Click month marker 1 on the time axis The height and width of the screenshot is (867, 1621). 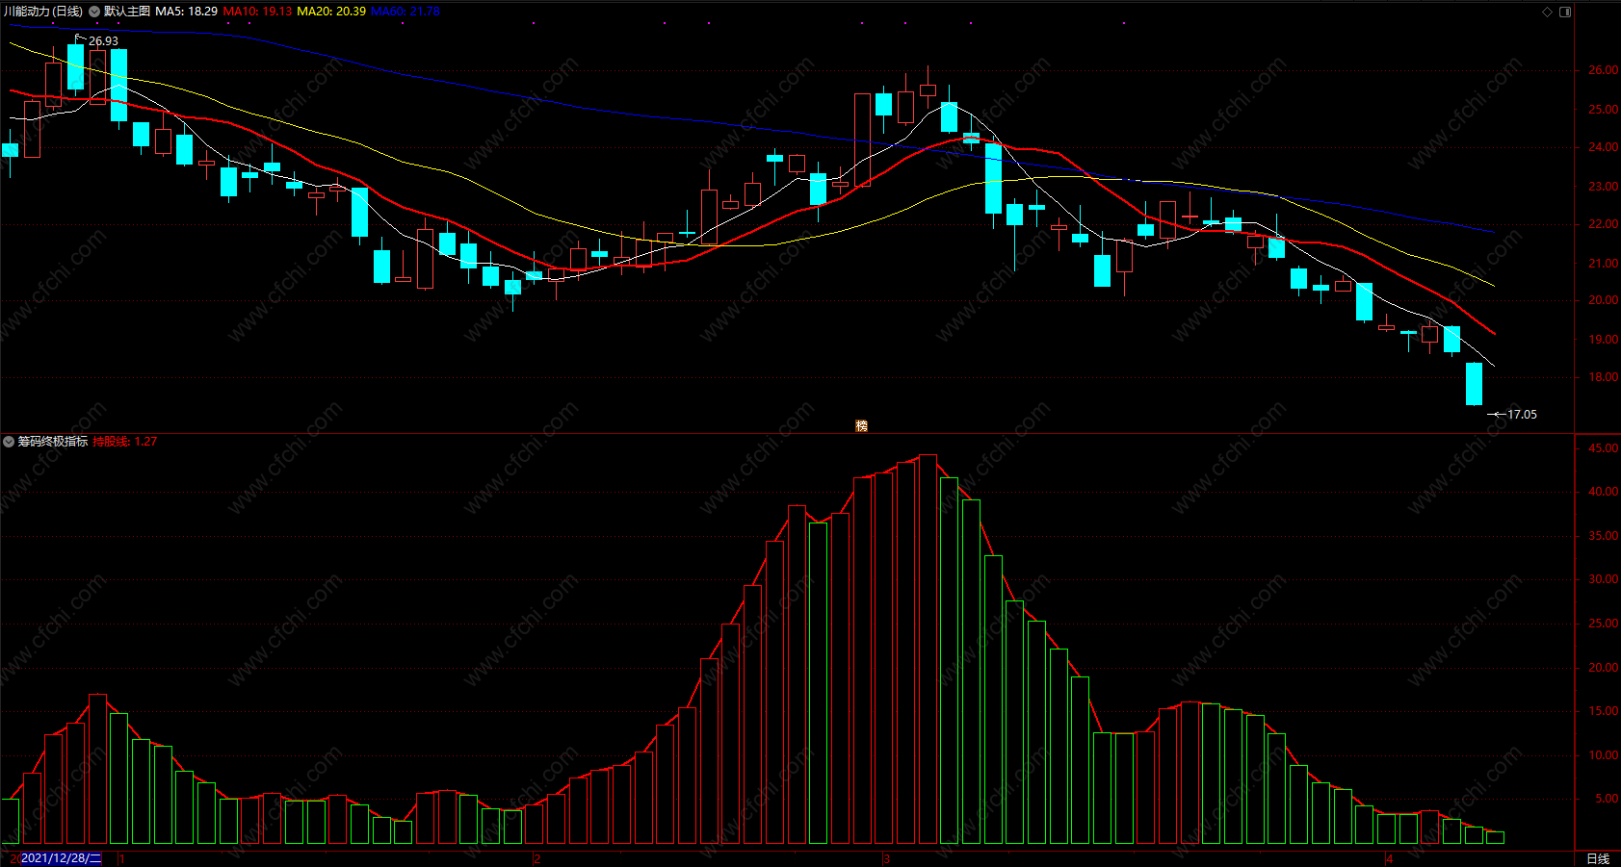click(x=121, y=858)
